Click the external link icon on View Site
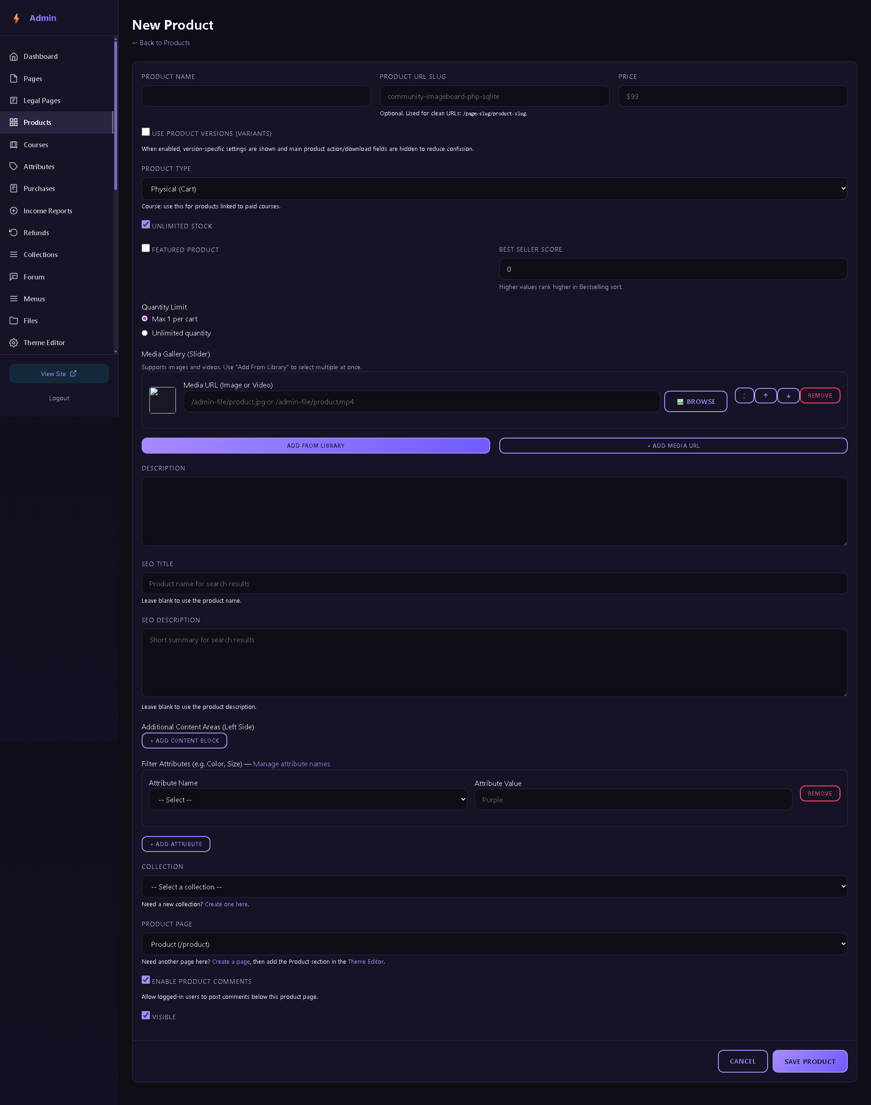871x1105 pixels. click(73, 373)
